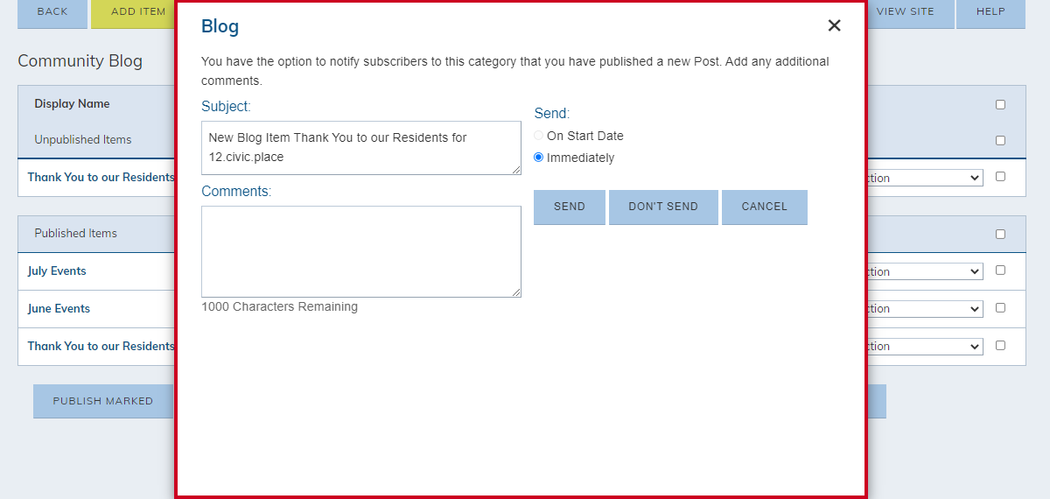Screen dimensions: 1050x499
Task: Click the Community Blog heading
Action: click(80, 61)
